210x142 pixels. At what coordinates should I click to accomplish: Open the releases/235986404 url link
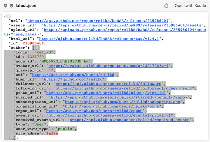(98, 21)
